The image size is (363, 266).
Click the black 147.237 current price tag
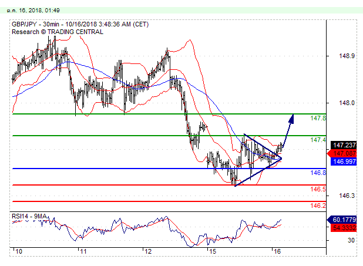point(342,145)
